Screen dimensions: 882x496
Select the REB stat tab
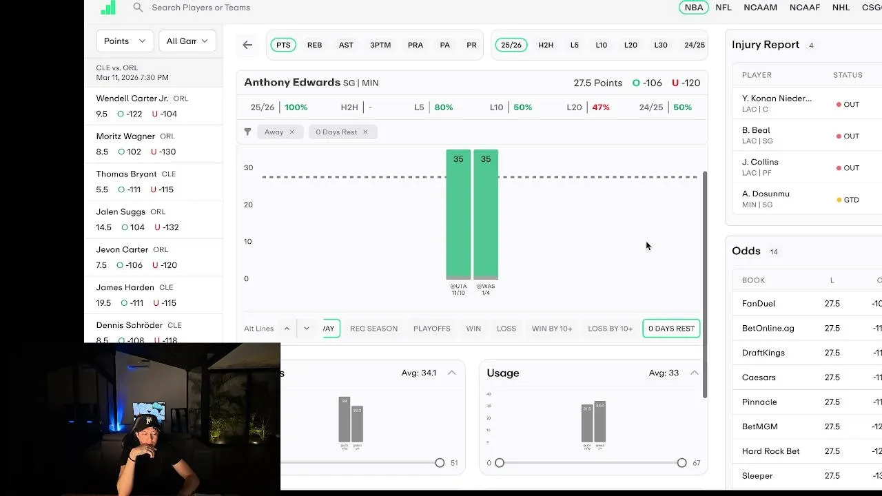314,45
